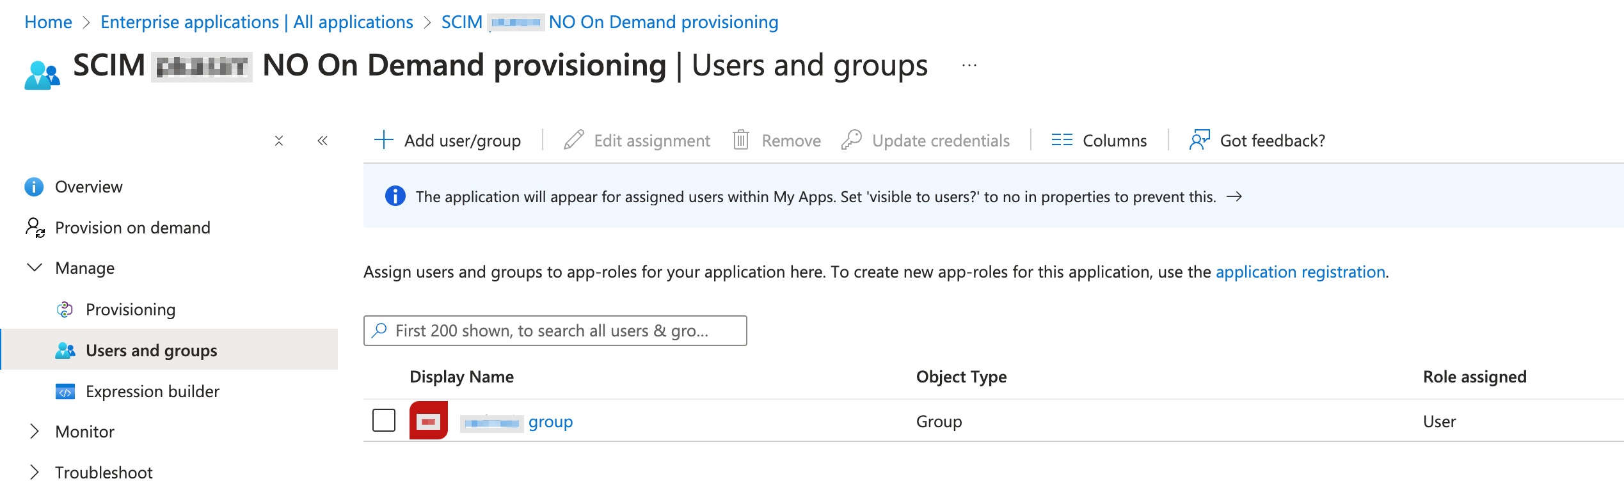Click the Provision on demand icon
The height and width of the screenshot is (504, 1624).
click(35, 227)
